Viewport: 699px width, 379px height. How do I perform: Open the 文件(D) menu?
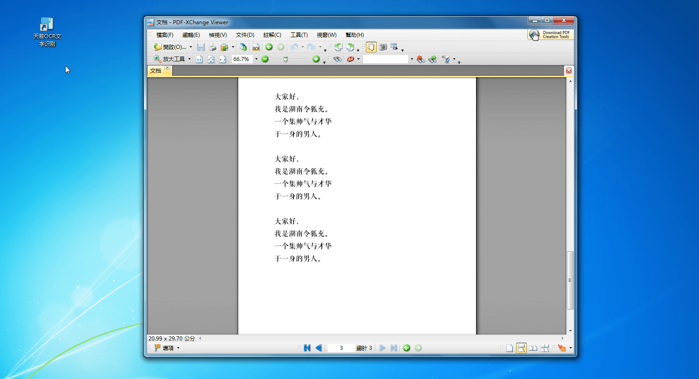point(245,35)
